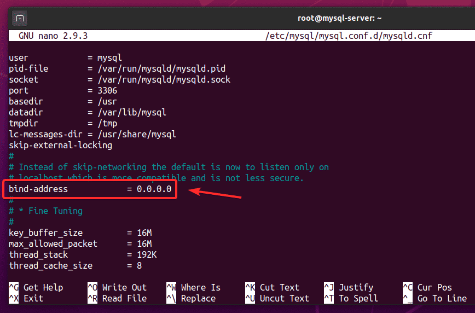
Task: Click the new tab icon in titlebar
Action: tap(20, 18)
